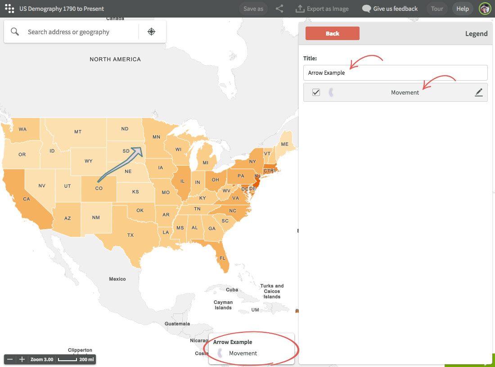Click the Washington state label
Screen dimensions: 495x367
[x=22, y=129]
